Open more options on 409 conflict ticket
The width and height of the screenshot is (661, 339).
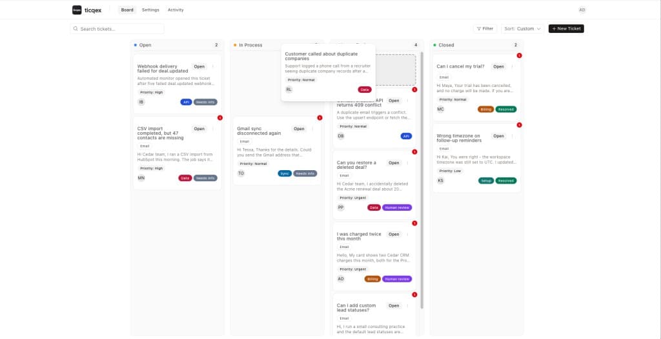click(x=407, y=101)
